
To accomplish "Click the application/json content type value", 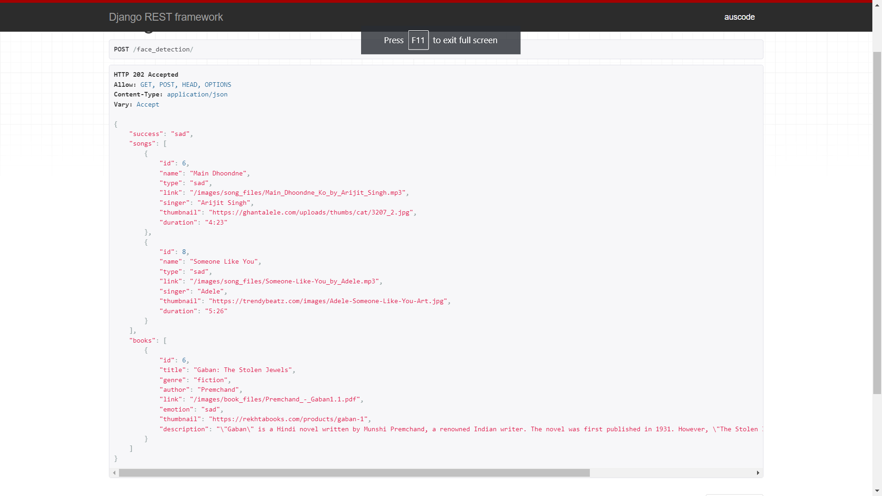I will (197, 95).
